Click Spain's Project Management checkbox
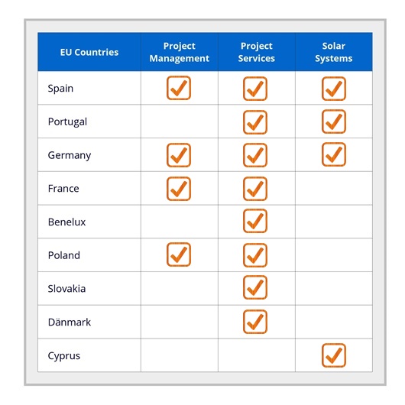 pyautogui.click(x=179, y=88)
